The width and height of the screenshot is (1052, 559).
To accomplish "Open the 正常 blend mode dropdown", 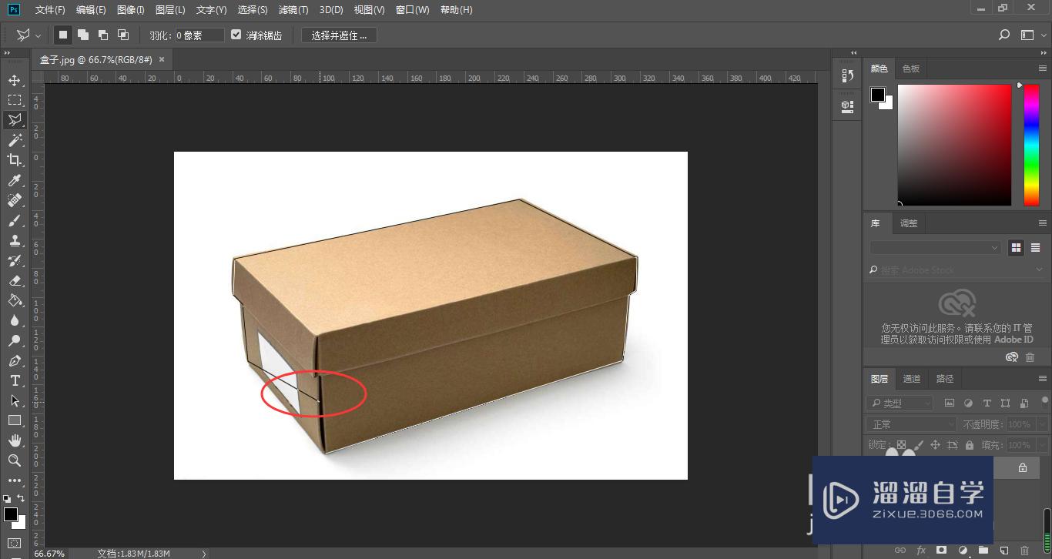I will coord(912,424).
